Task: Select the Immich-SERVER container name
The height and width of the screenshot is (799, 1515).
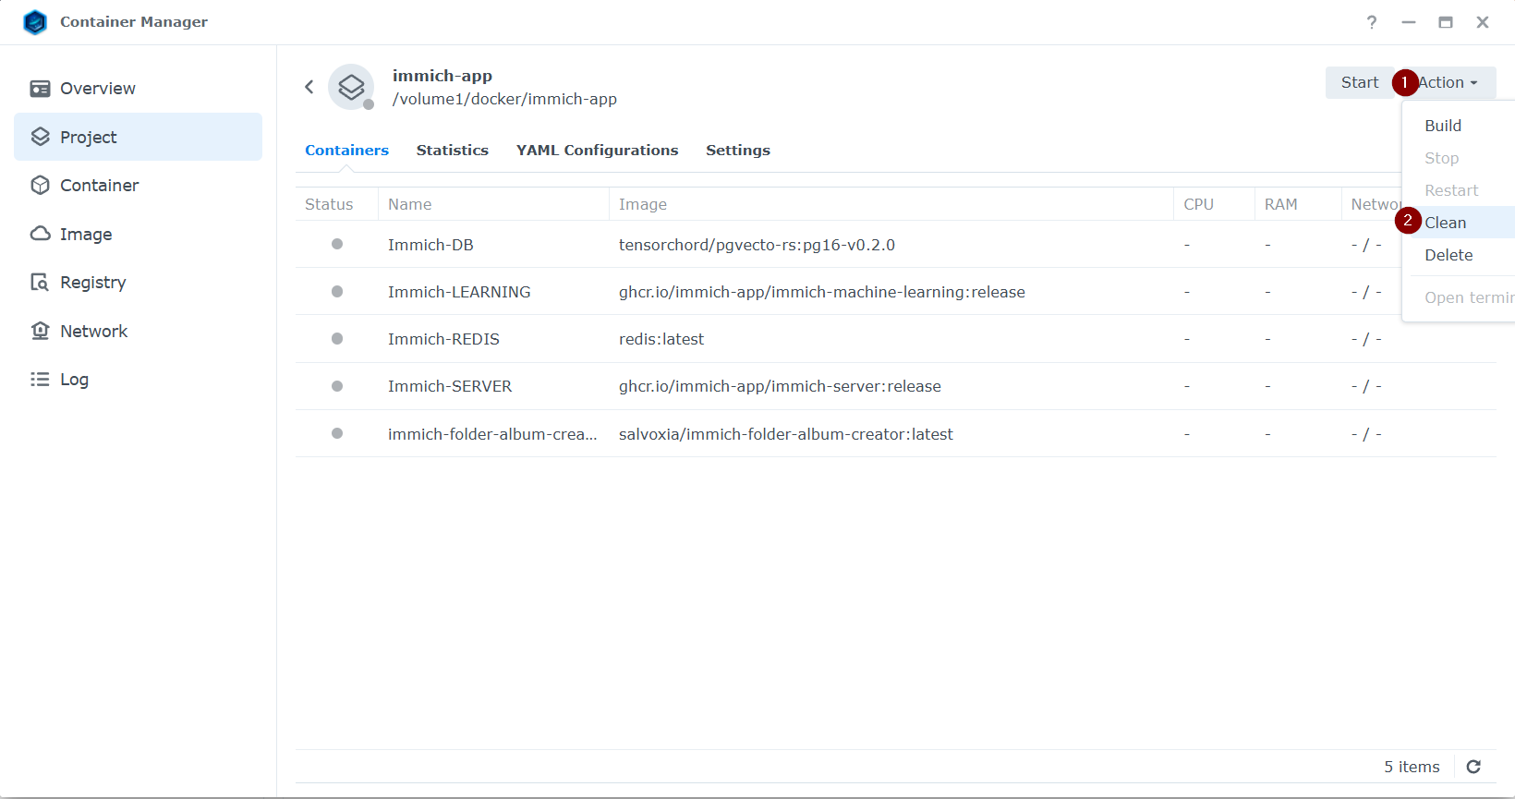Action: [450, 386]
